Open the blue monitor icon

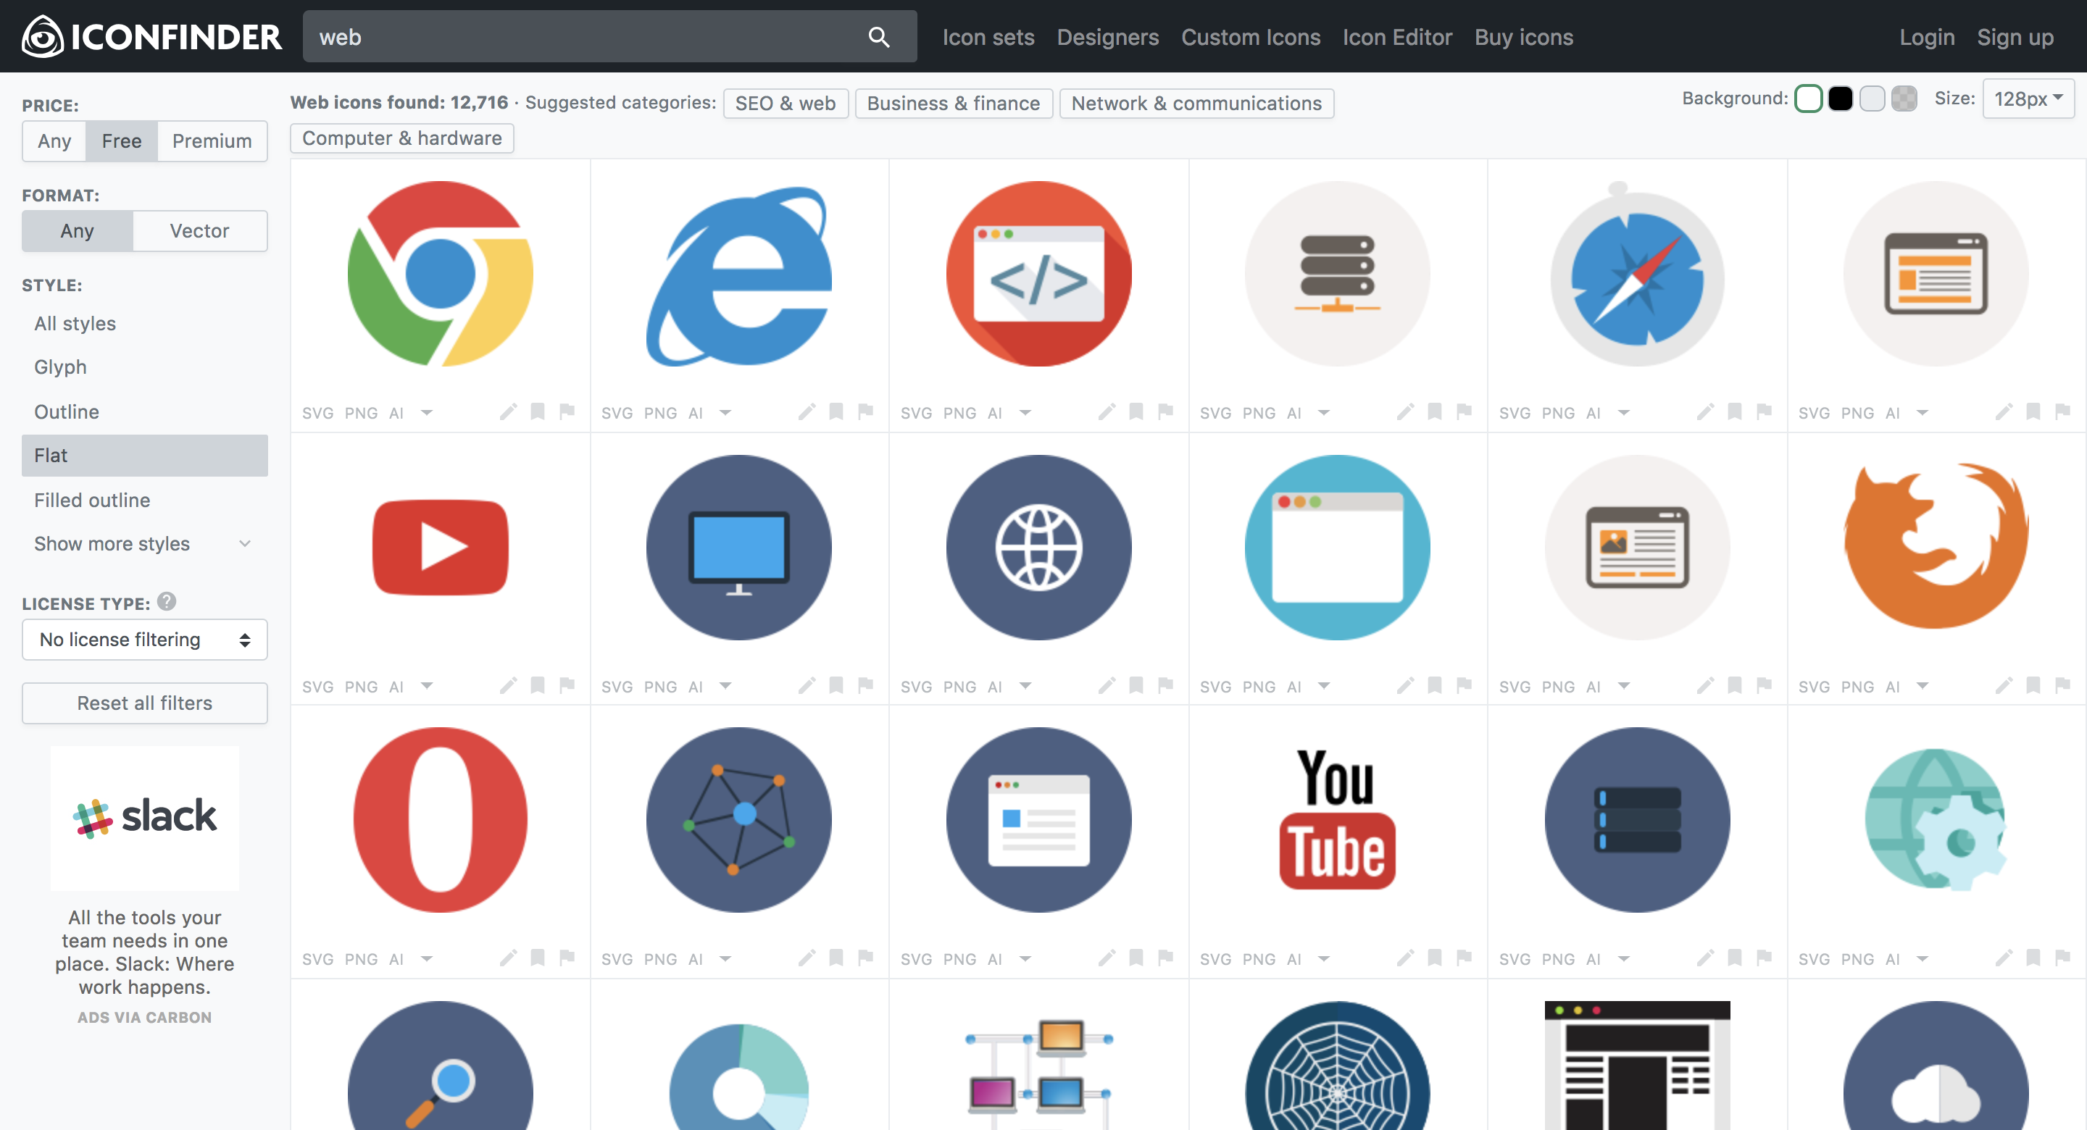[739, 548]
